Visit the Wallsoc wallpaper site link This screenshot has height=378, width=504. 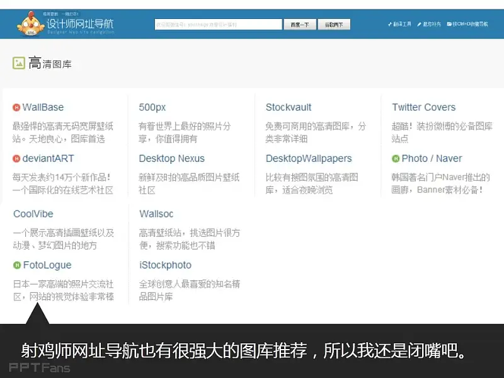click(x=156, y=214)
